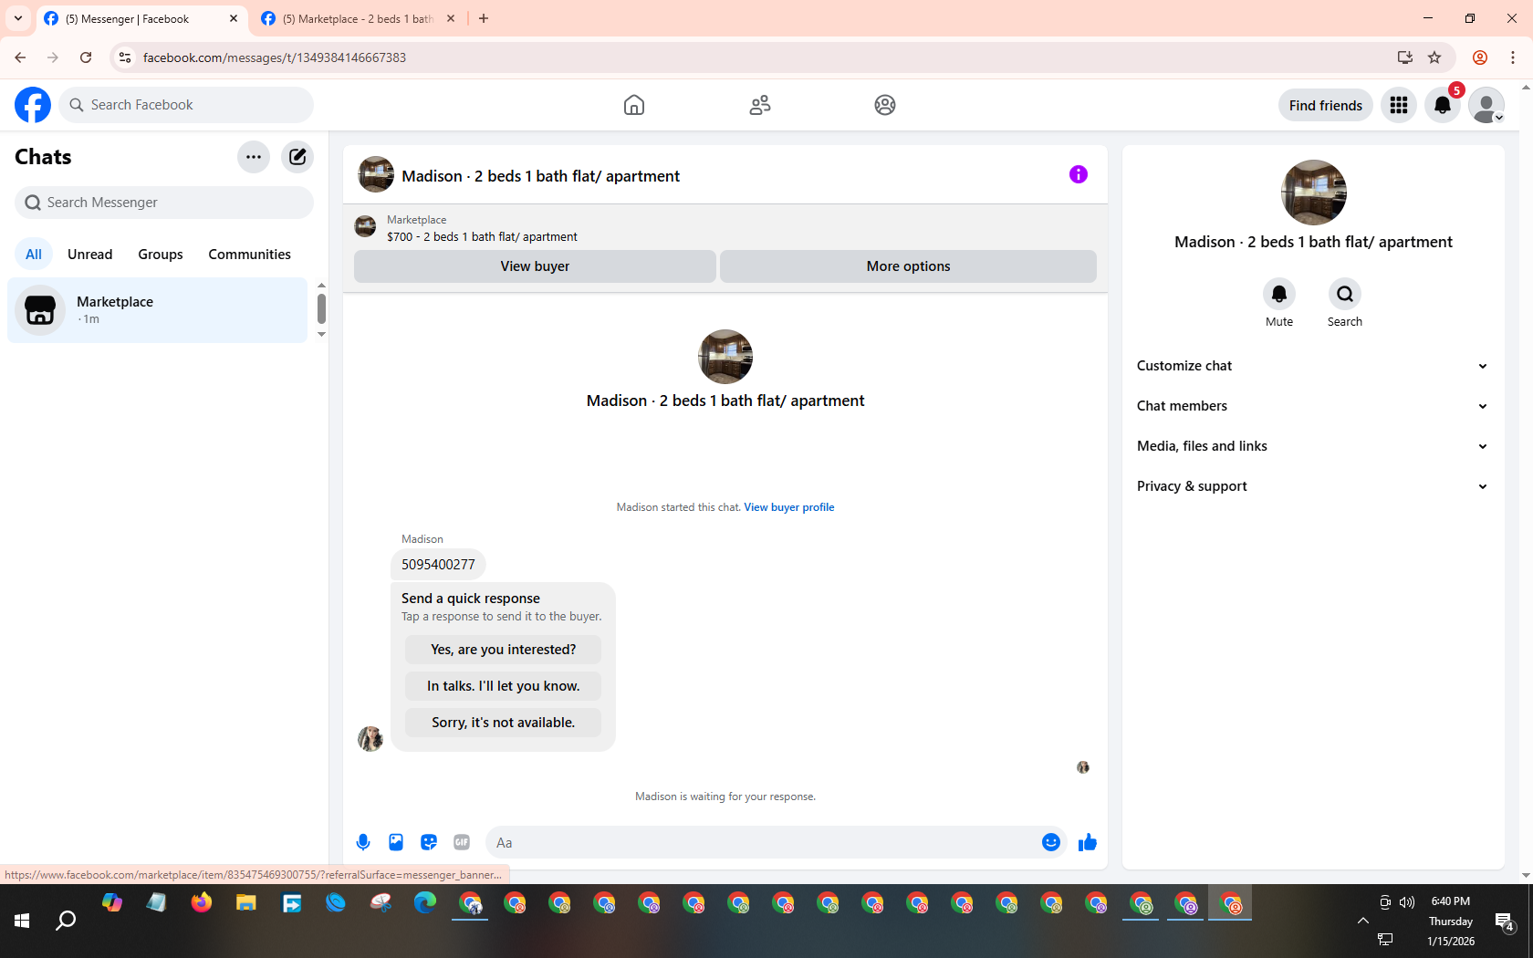Open the Facebook menu grid icon
This screenshot has width=1533, height=958.
1399,105
